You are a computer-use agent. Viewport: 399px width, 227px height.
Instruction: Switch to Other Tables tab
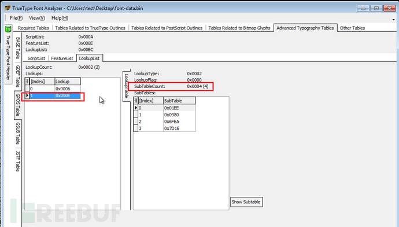point(352,28)
